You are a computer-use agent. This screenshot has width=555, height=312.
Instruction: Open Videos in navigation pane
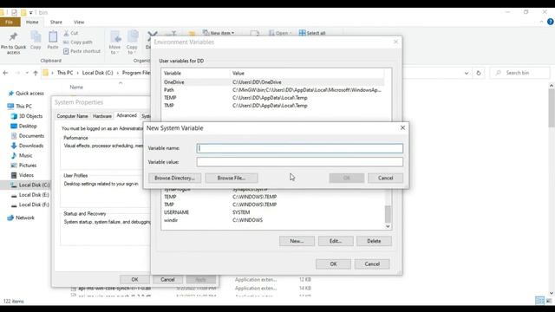click(x=23, y=175)
